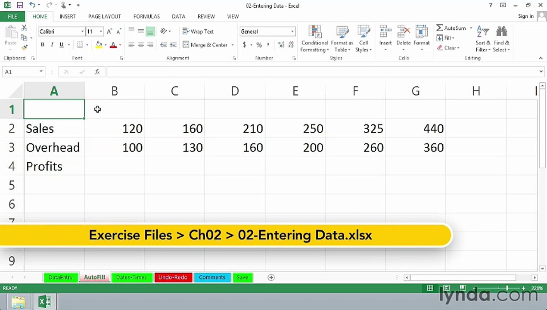Open the Format cells menu icon

[422, 32]
